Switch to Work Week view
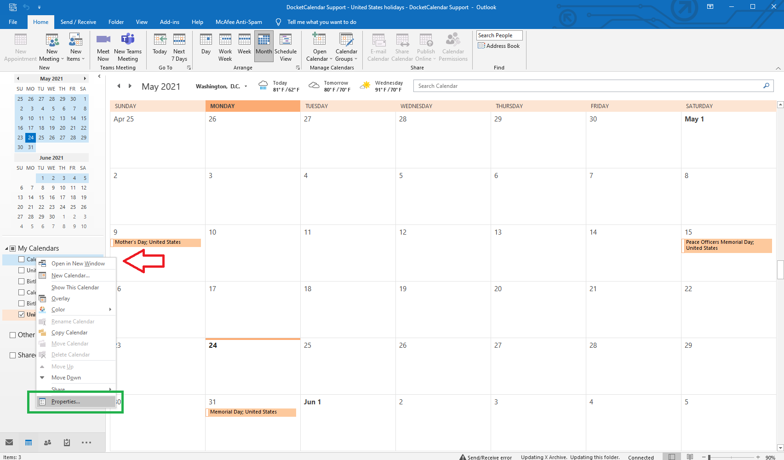The image size is (784, 460). [x=225, y=47]
